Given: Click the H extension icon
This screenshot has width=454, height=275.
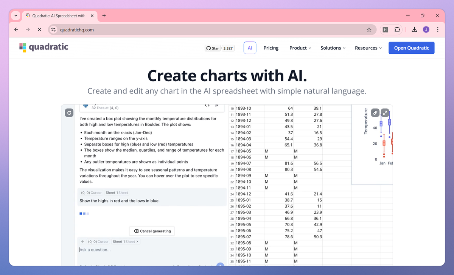Looking at the screenshot, I should point(385,30).
